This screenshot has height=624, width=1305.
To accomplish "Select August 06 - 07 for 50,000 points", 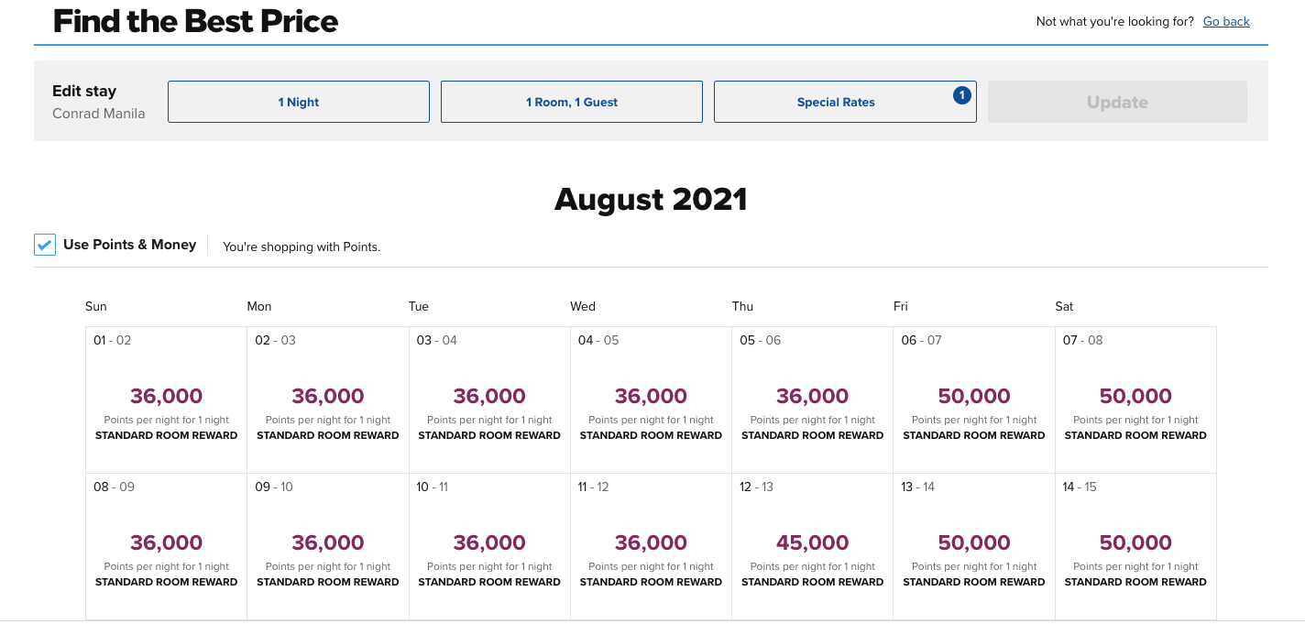I will pyautogui.click(x=974, y=400).
